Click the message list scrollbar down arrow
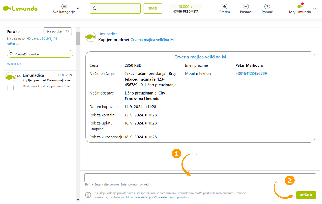 click(78, 200)
